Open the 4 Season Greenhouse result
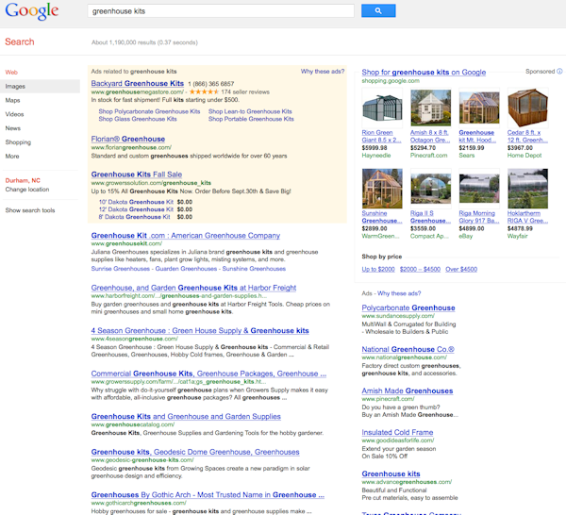 pos(200,331)
